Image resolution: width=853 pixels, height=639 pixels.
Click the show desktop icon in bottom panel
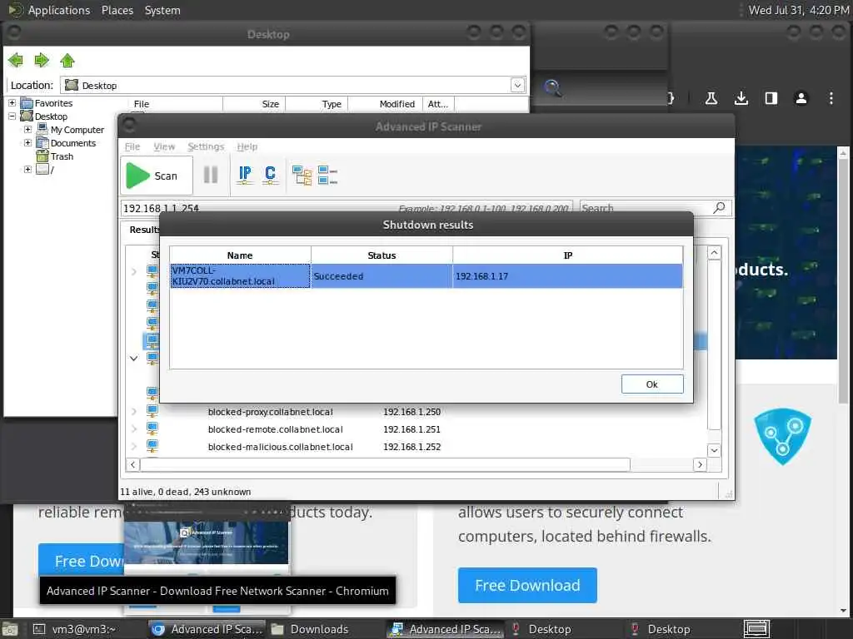[x=10, y=629]
